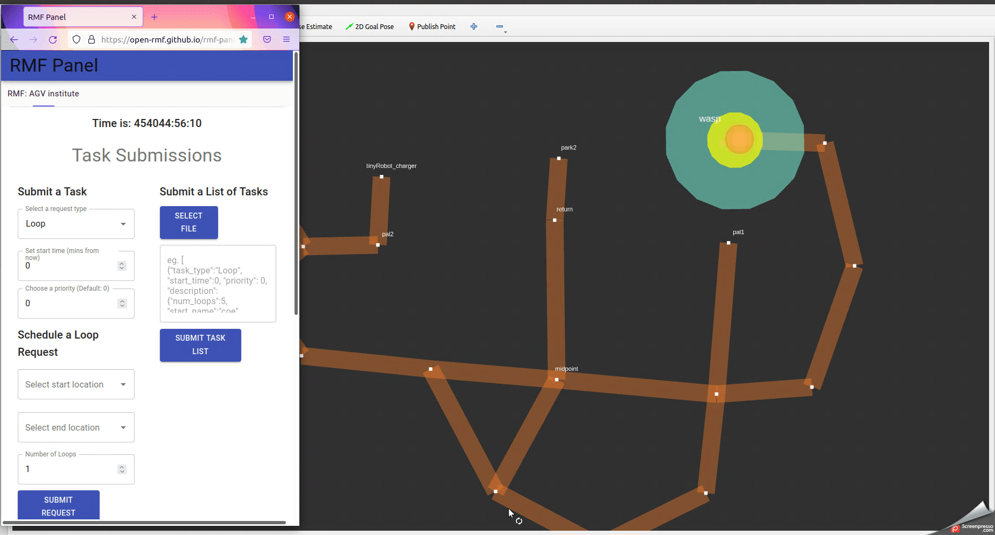
Task: Click the browser horizontal scrollbar
Action: (144, 522)
